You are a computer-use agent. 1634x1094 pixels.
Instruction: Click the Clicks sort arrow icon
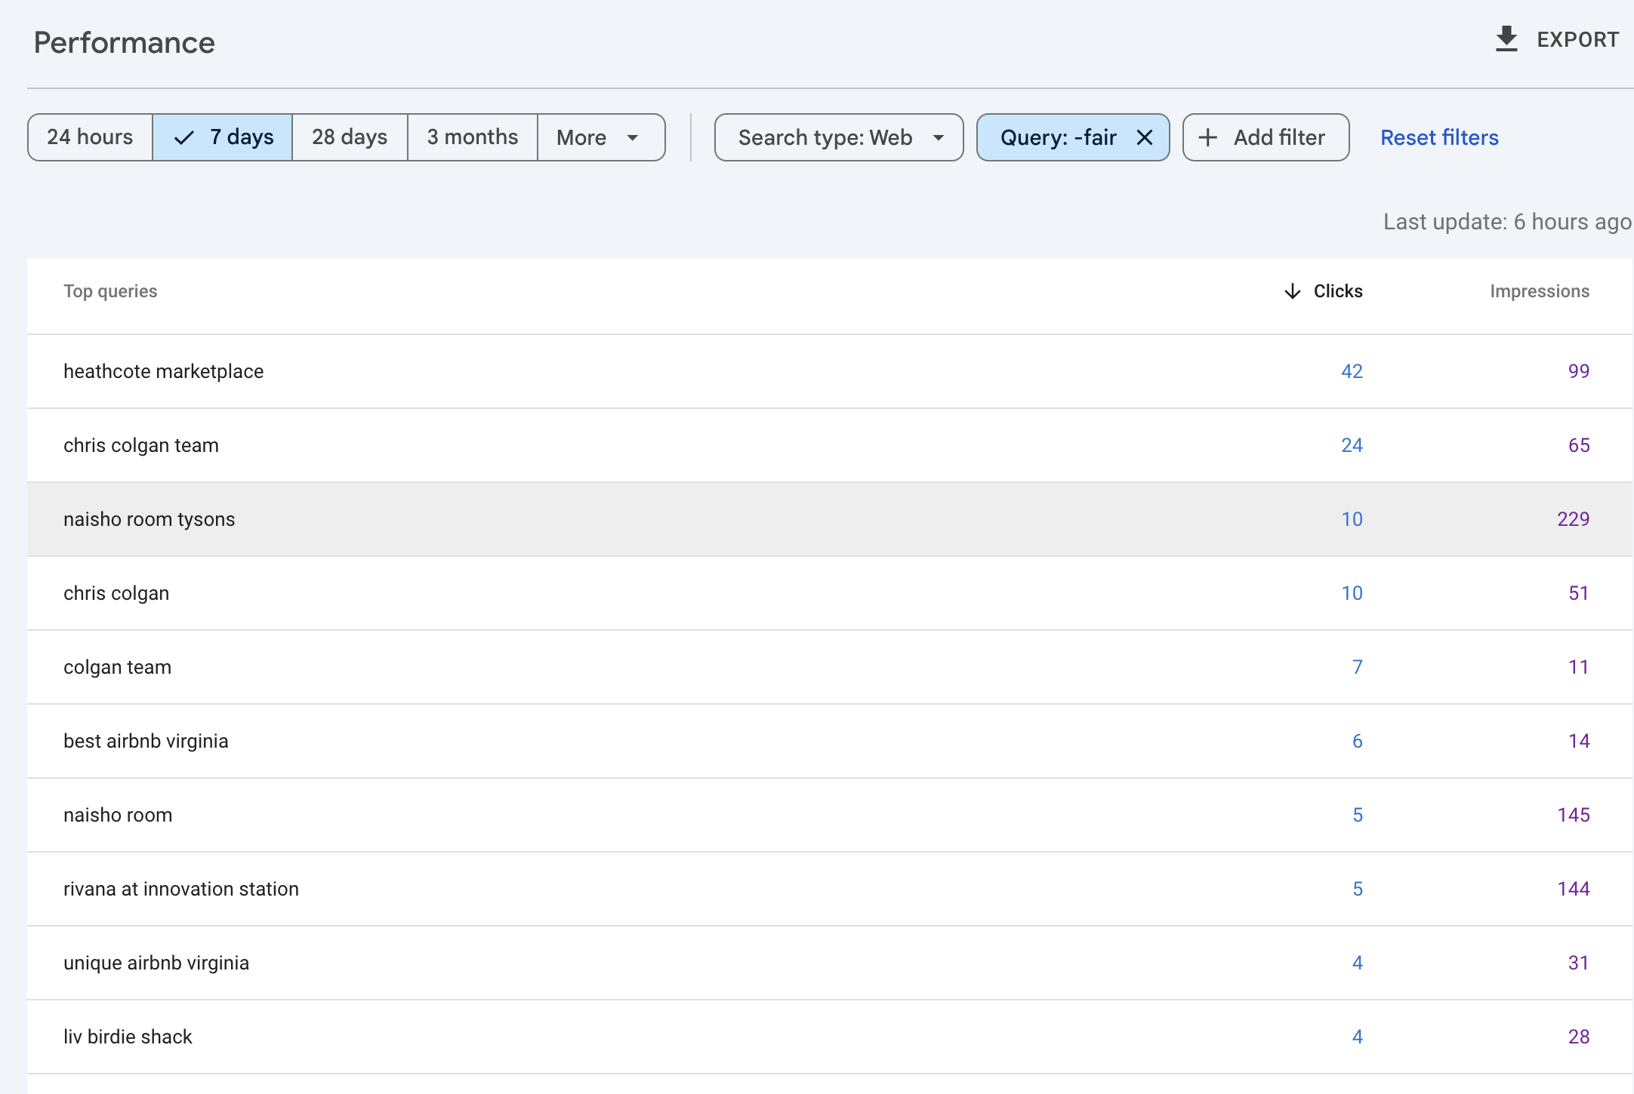(x=1293, y=291)
